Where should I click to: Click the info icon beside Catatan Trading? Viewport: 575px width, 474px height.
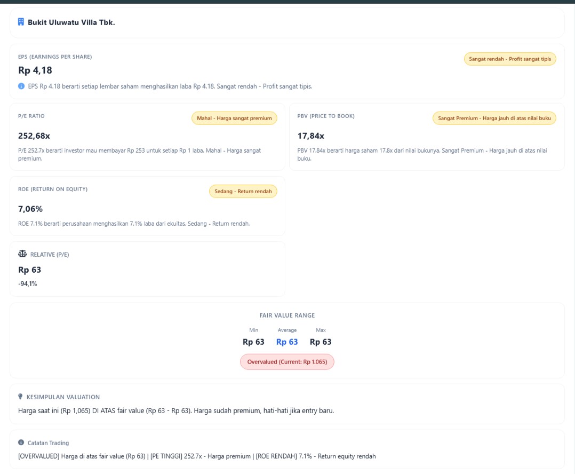pyautogui.click(x=21, y=443)
